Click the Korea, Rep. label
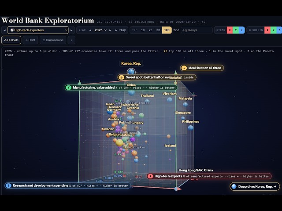This screenshot has width=282, height=211. coord(131,63)
